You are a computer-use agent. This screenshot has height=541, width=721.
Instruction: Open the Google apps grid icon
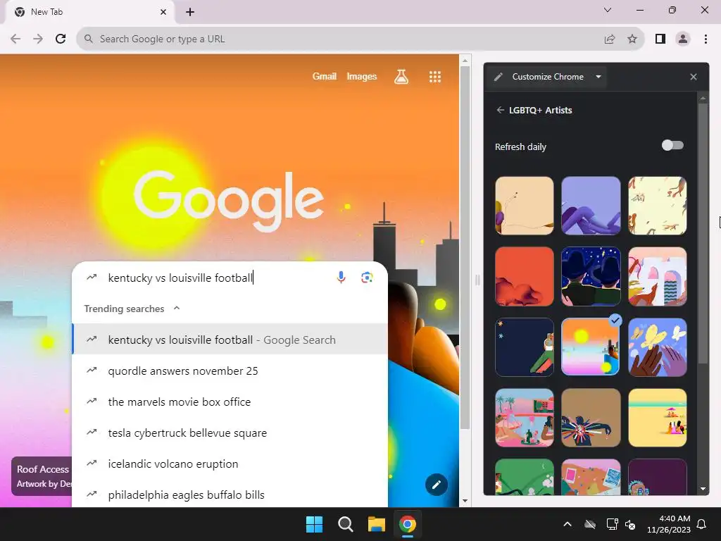[435, 76]
